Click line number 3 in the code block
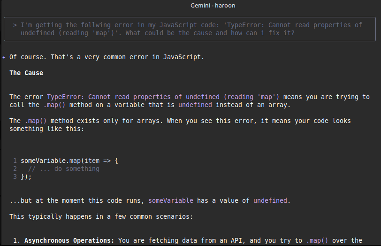Screen dimensions: 381x246 pyautogui.click(x=15, y=177)
